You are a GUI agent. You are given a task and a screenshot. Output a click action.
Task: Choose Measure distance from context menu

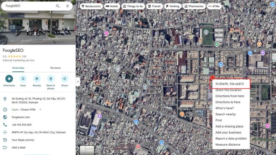tap(228, 145)
